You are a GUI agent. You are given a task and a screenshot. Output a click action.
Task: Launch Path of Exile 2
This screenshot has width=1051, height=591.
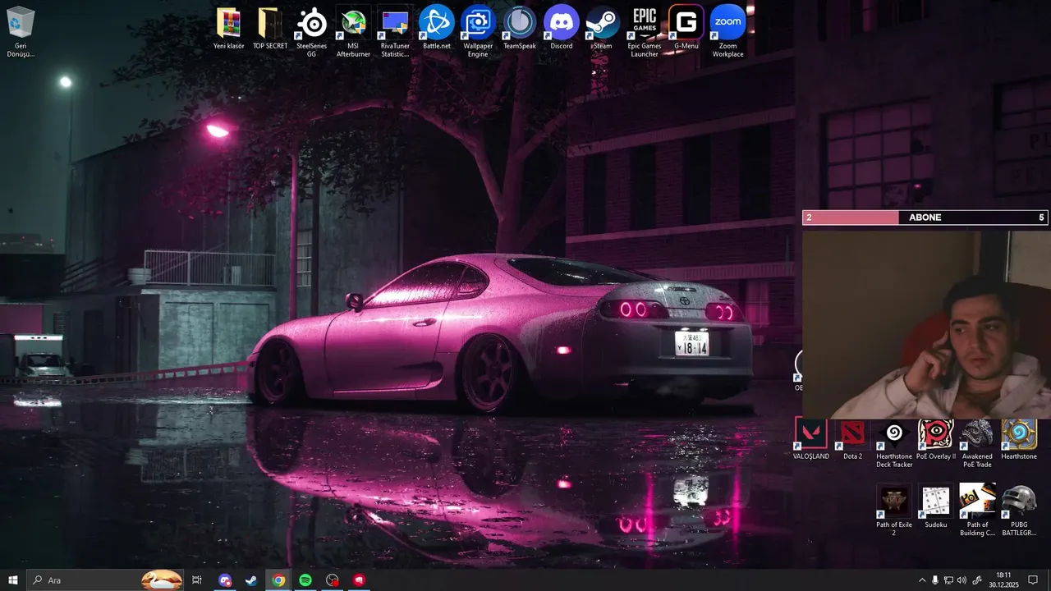pos(894,511)
